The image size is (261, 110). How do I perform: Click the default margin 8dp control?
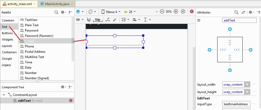point(98,20)
